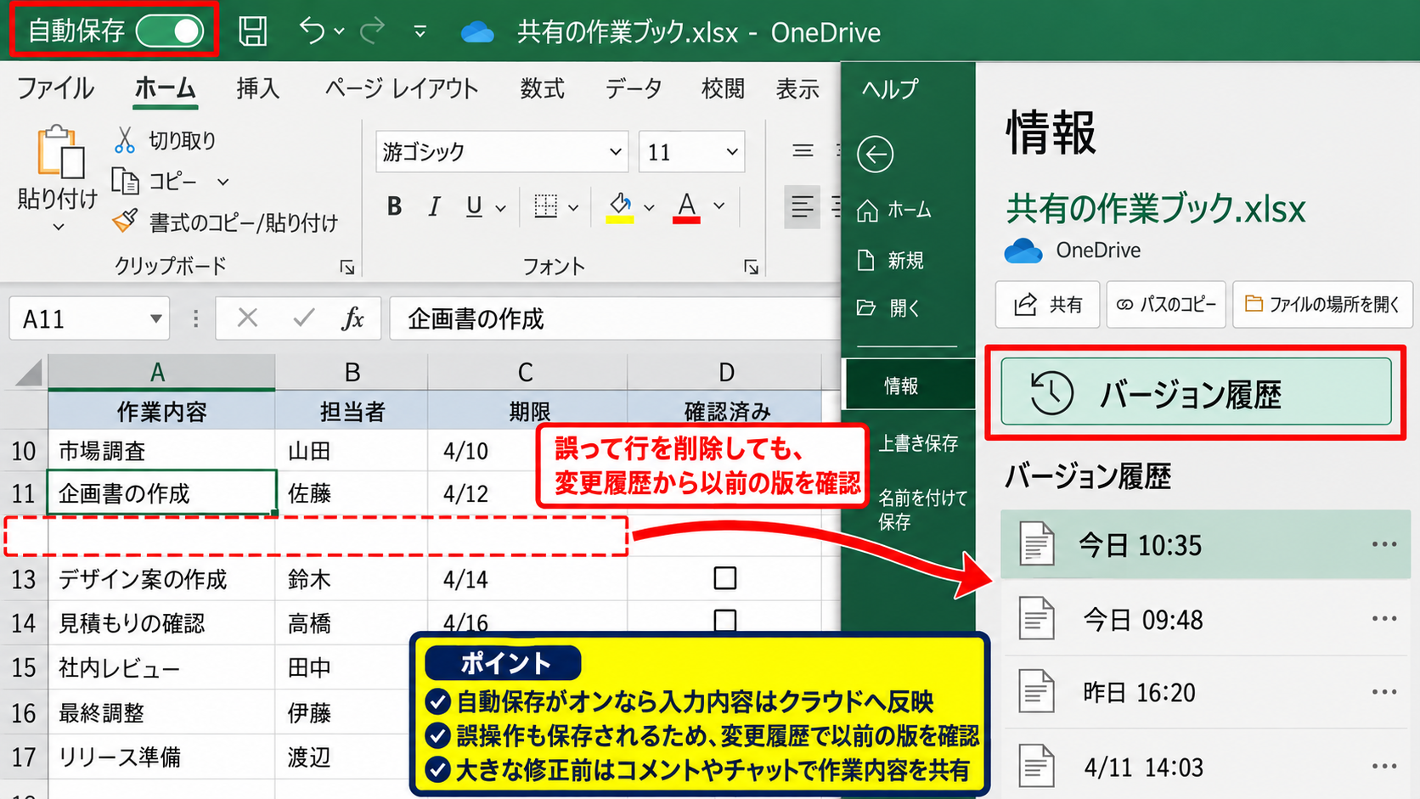Open the font size 11 dropdown

click(732, 152)
